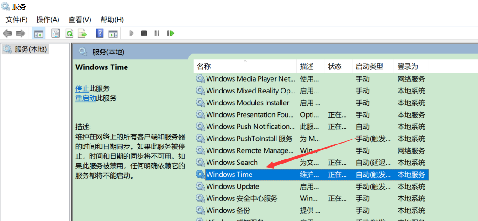This screenshot has width=478, height=221.
Task: Click gear icon beside Windows Modules Installer
Action: (200, 103)
